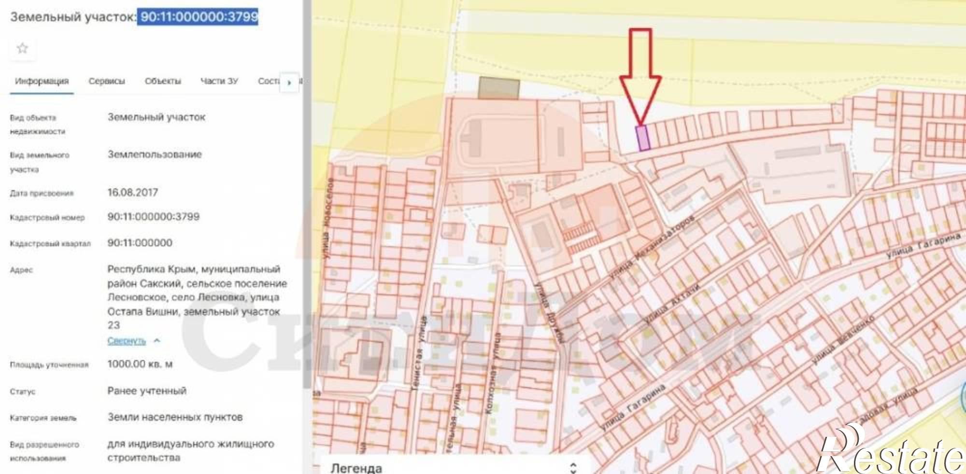Image resolution: width=966 pixels, height=474 pixels.
Task: Switch to the Сервисы tab
Action: coord(106,81)
